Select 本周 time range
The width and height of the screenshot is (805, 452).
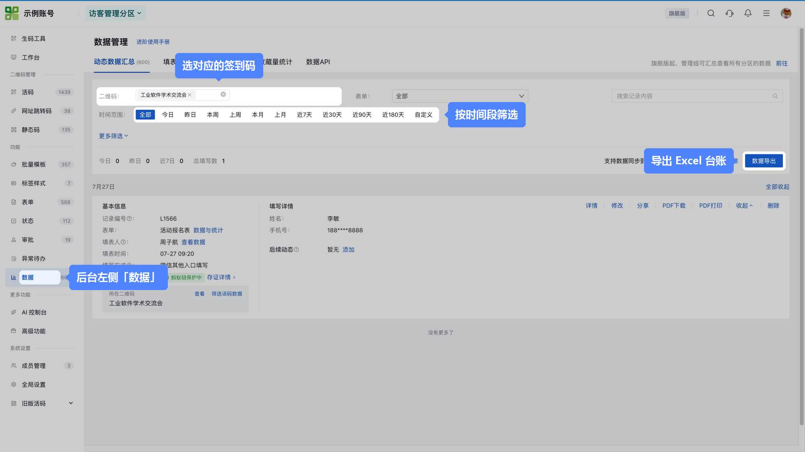pyautogui.click(x=213, y=115)
